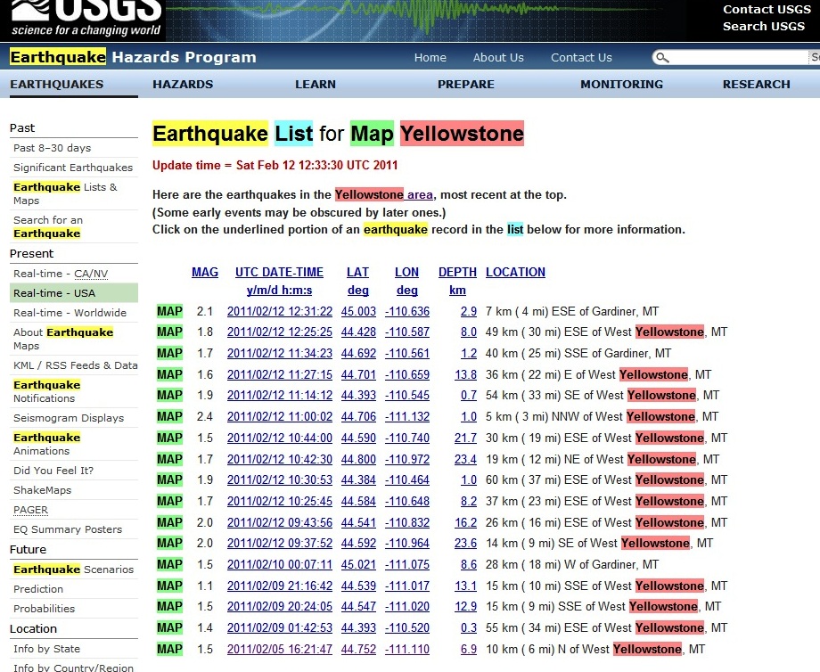Viewport: 820px width, 672px height.
Task: Switch to the HAZARDS tab
Action: (x=183, y=84)
